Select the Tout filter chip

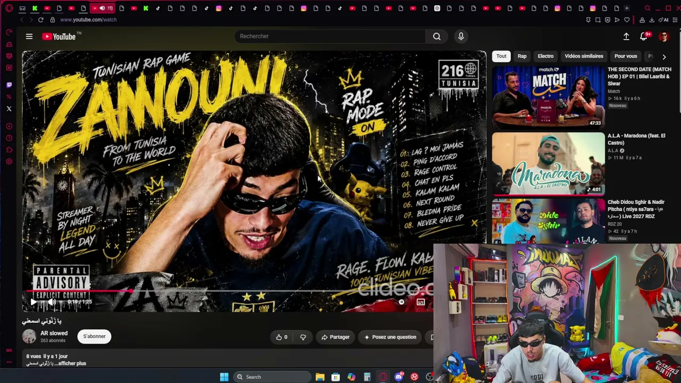(501, 56)
